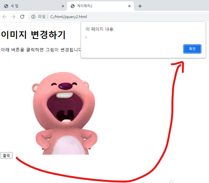Click the browser forward arrow

[x=13, y=17]
